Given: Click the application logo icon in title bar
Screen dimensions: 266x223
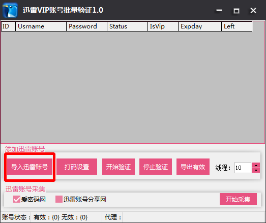Looking at the screenshot, I should [10, 10].
